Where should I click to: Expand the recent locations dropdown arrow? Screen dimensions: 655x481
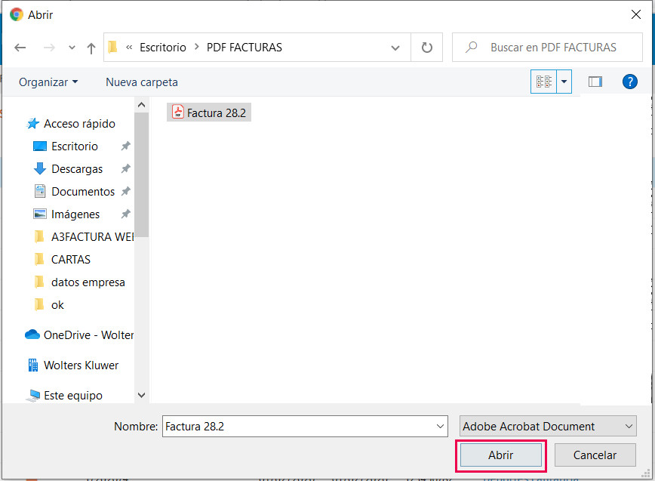click(72, 48)
